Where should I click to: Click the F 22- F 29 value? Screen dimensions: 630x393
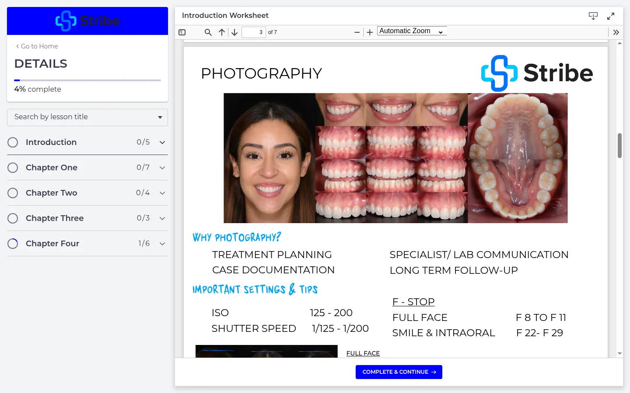(x=539, y=333)
